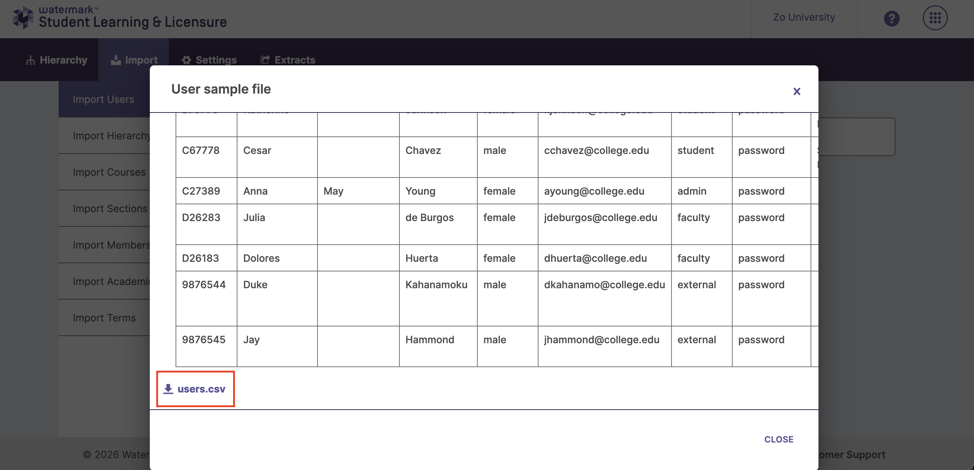Select Import Academic in sidebar
The height and width of the screenshot is (470, 974).
coord(104,281)
